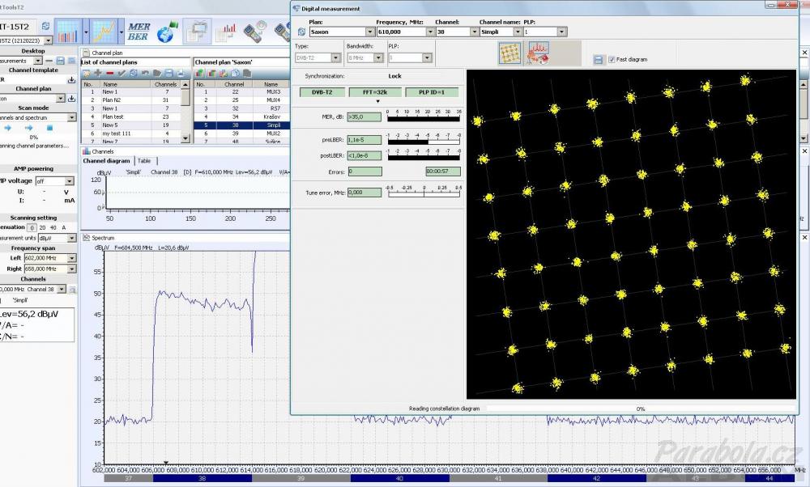Open the Right frequency span dropdown

tap(71, 269)
